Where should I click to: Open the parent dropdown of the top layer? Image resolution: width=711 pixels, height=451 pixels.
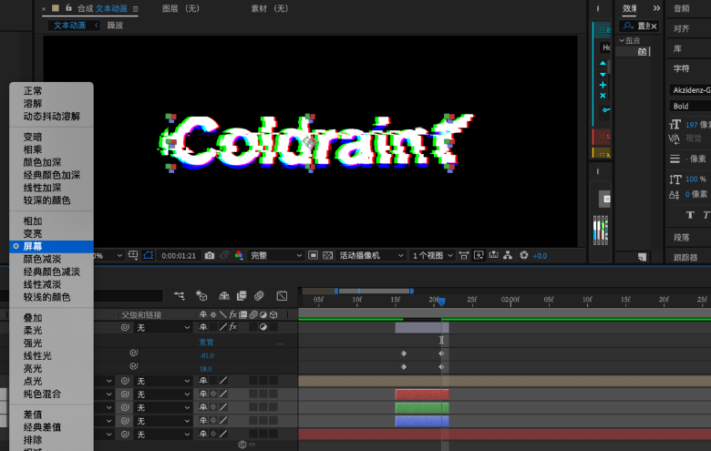tap(162, 327)
